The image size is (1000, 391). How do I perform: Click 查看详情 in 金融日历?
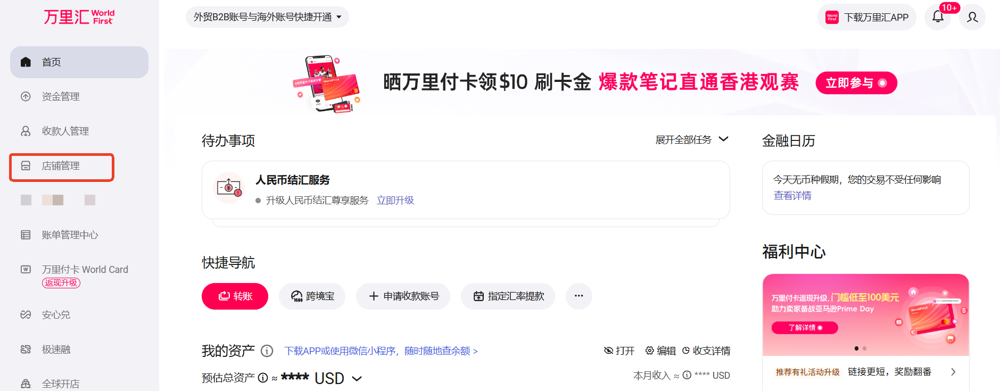pyautogui.click(x=792, y=196)
